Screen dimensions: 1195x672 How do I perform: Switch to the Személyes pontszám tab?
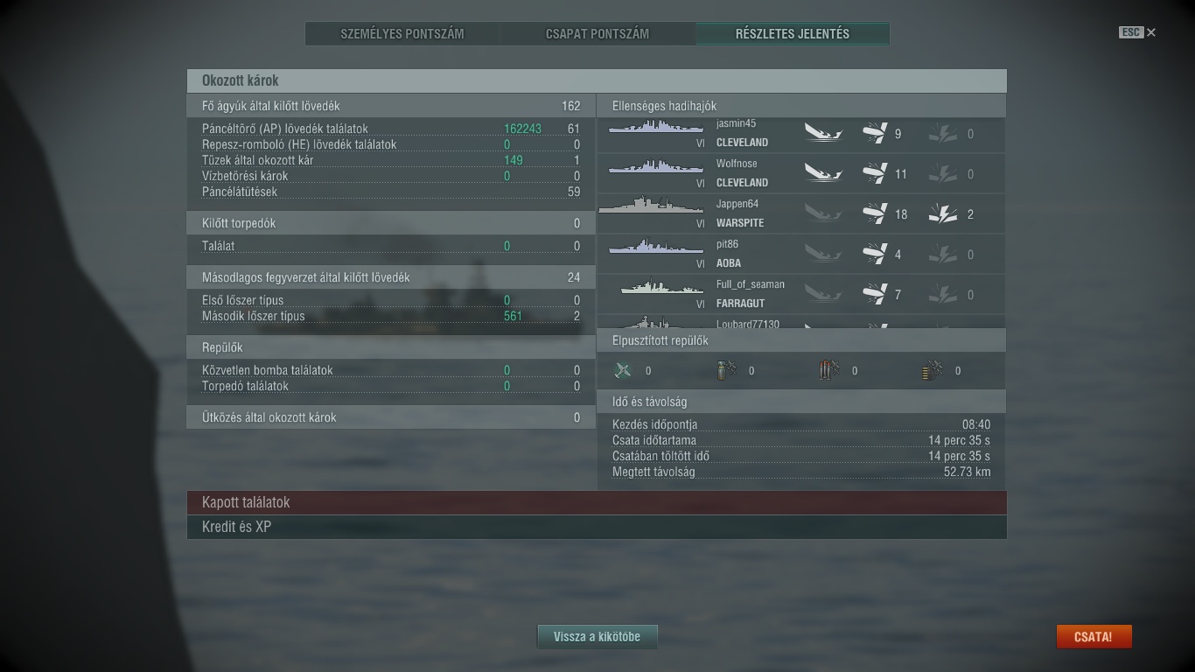402,34
